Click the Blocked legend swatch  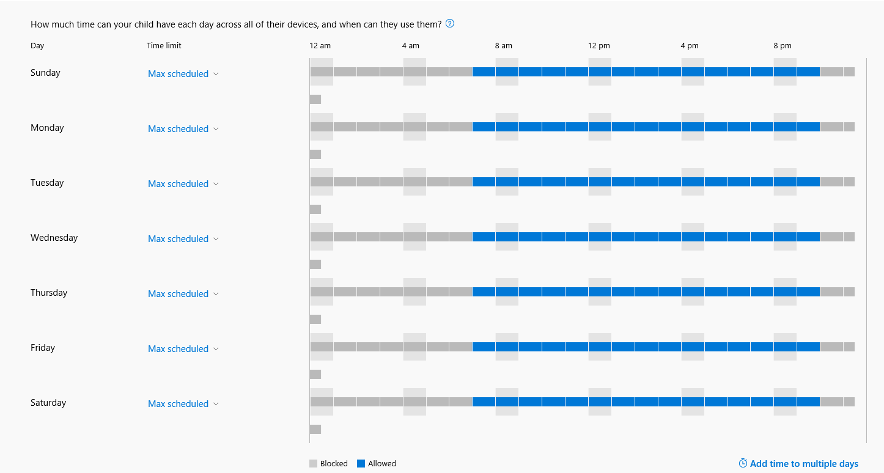tap(314, 463)
